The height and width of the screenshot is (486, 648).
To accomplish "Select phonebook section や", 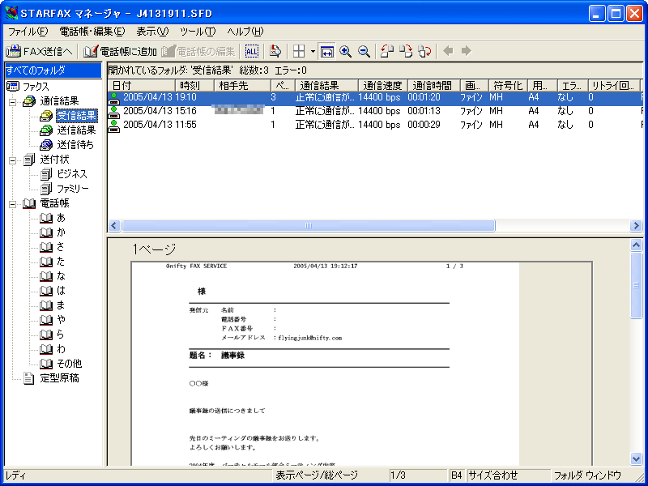I will click(62, 320).
